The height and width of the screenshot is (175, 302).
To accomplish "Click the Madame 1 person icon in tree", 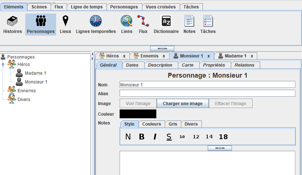I will pos(19,73).
